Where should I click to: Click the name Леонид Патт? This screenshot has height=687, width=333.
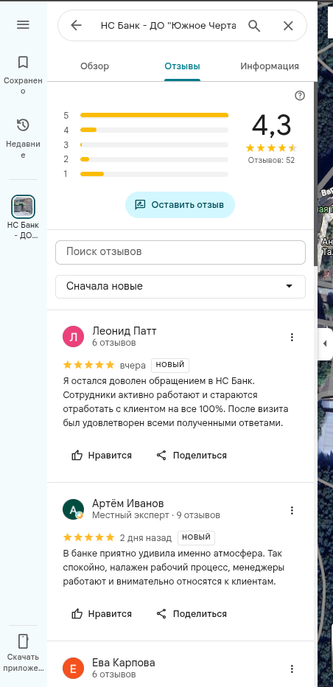[x=124, y=331]
